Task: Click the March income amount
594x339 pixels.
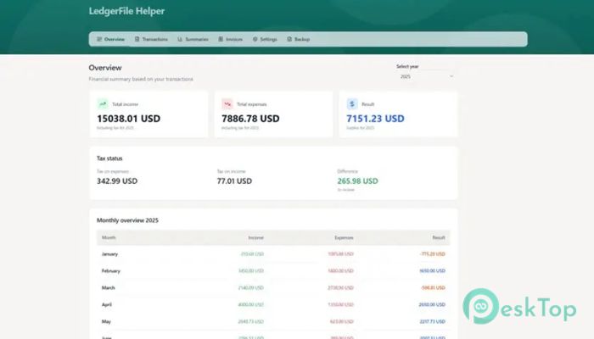Action: [251, 288]
